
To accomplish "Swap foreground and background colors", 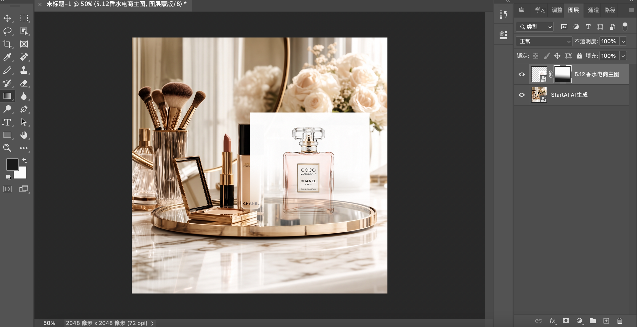I will [25, 160].
